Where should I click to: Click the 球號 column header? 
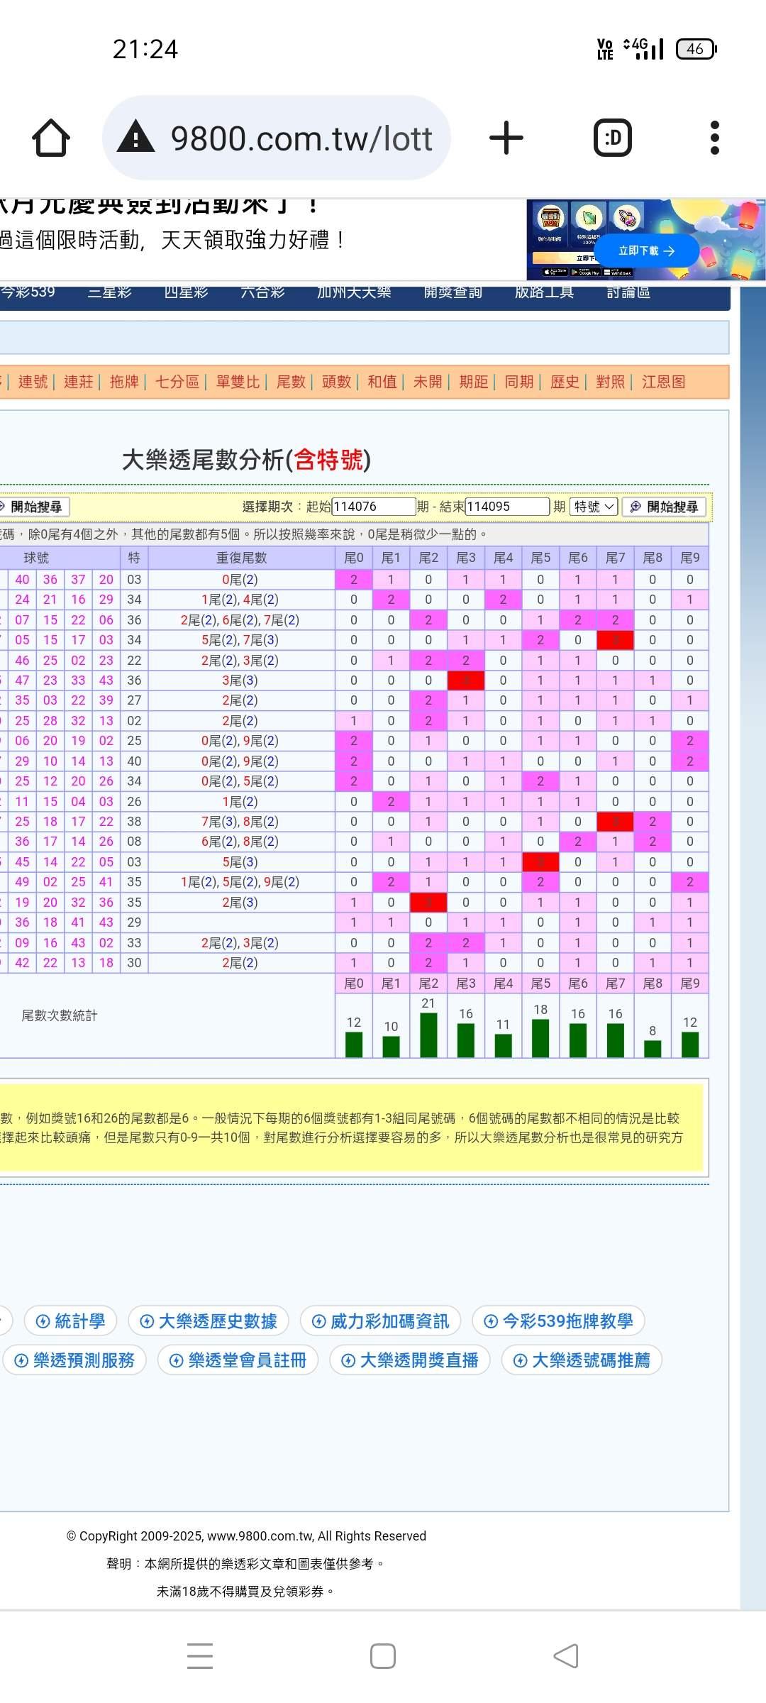[x=36, y=558]
